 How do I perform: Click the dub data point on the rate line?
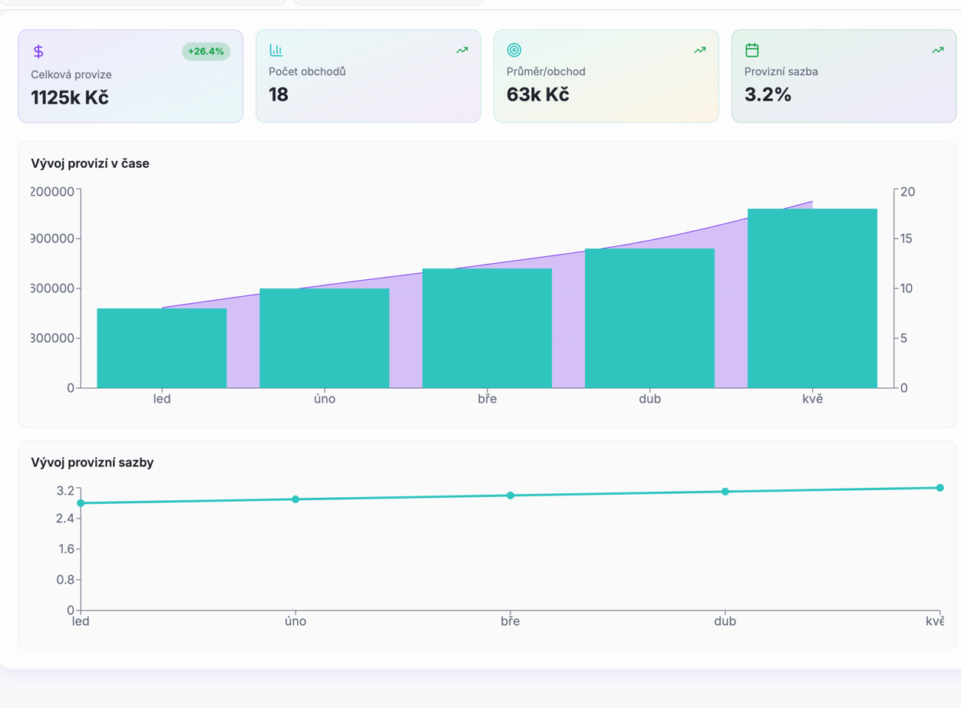725,492
